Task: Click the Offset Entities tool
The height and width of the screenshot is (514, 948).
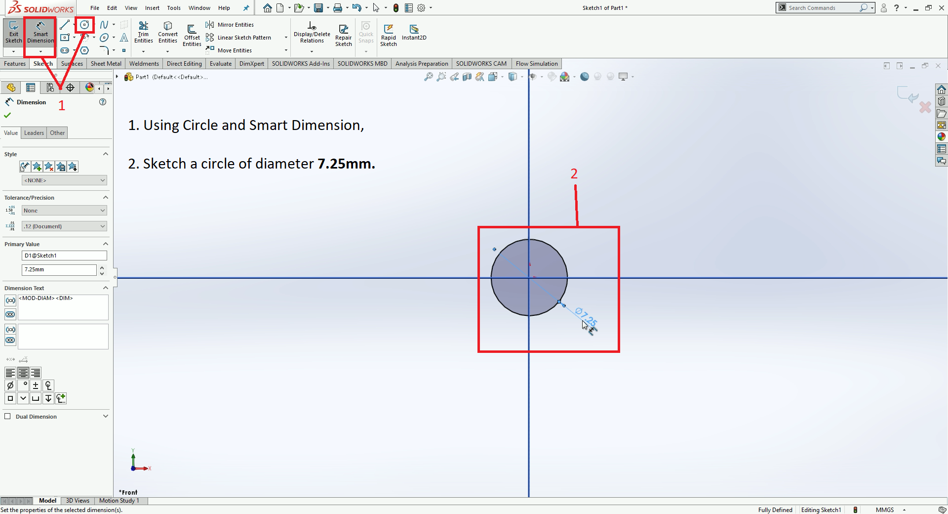Action: coord(192,36)
